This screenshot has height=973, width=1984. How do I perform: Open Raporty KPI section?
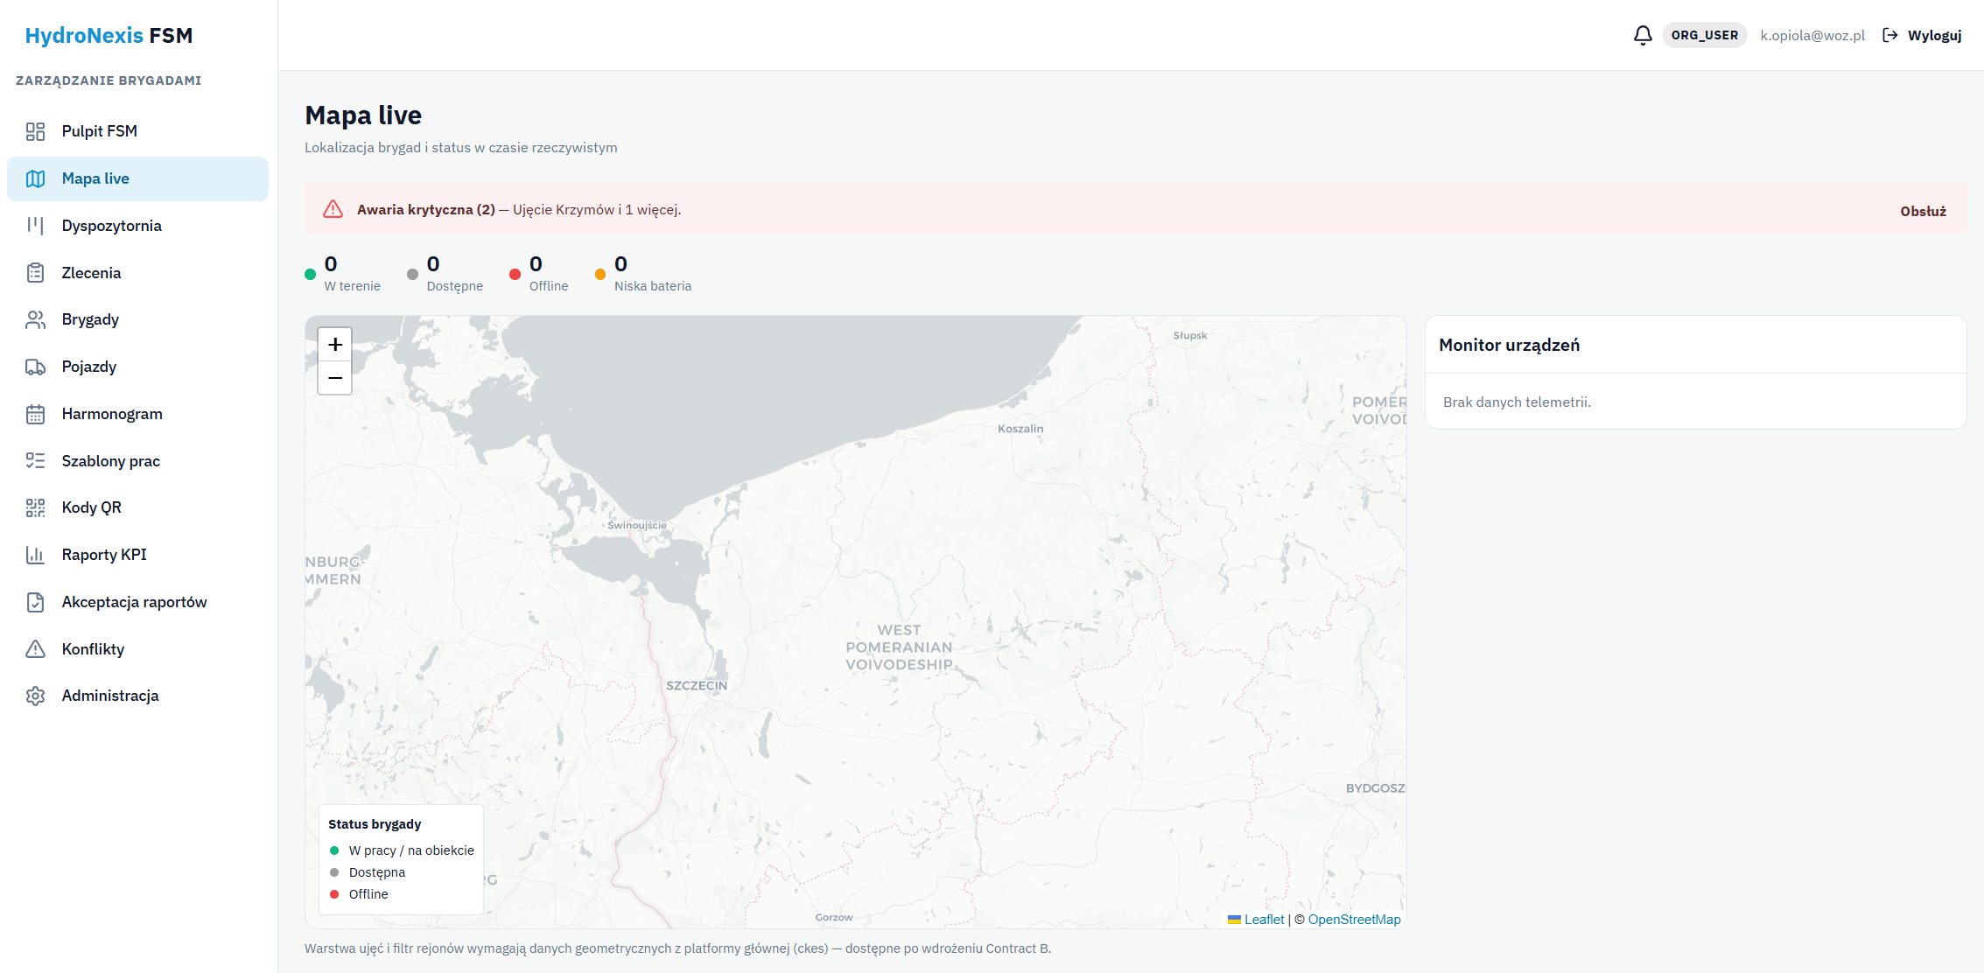pyautogui.click(x=137, y=555)
